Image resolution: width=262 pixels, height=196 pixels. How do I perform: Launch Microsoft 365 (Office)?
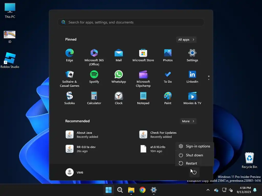click(x=94, y=57)
